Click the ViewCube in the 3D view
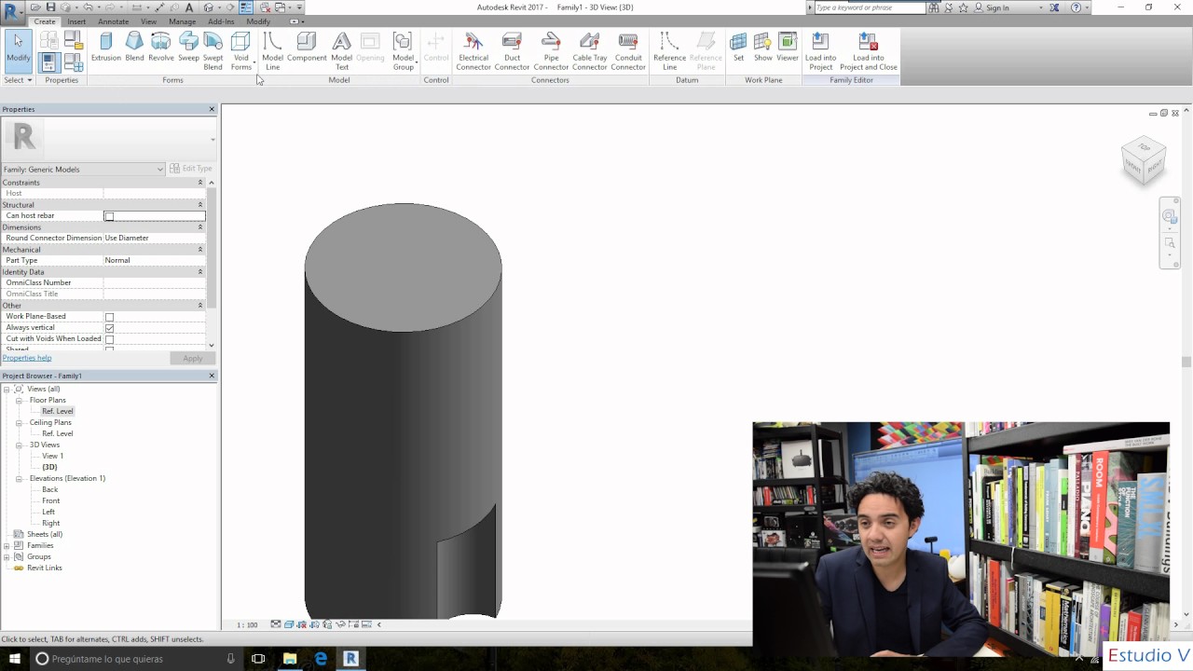 [x=1143, y=160]
